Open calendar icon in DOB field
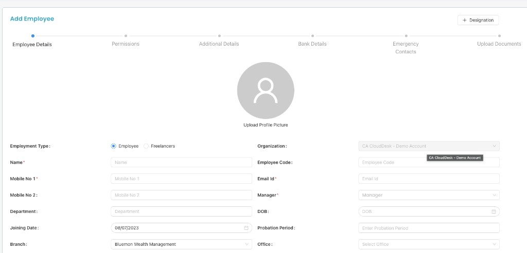 pos(494,211)
